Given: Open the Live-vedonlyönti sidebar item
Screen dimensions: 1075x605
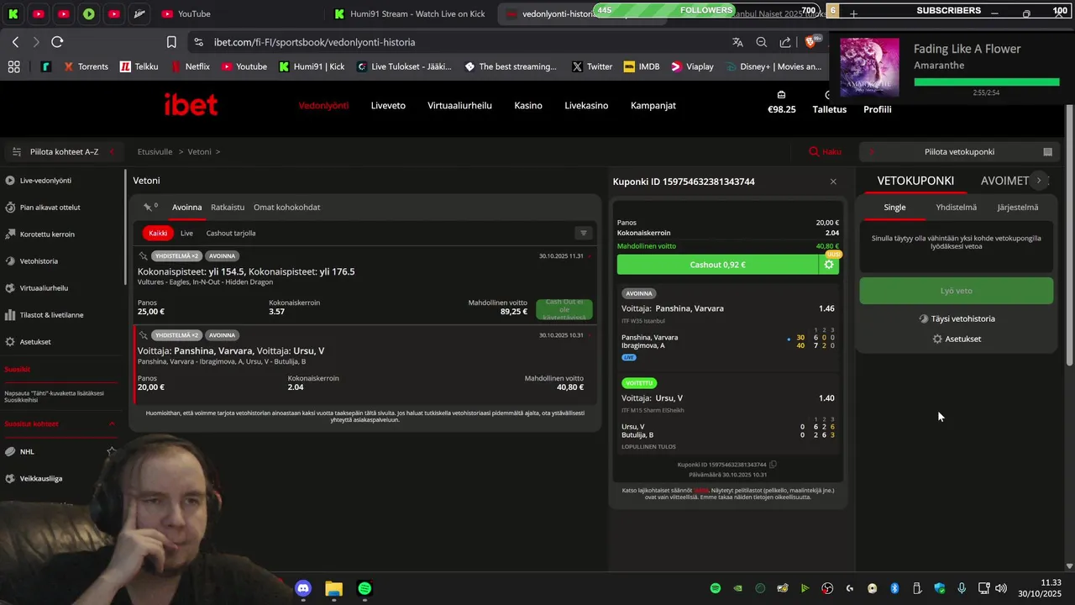Looking at the screenshot, I should 45,181.
